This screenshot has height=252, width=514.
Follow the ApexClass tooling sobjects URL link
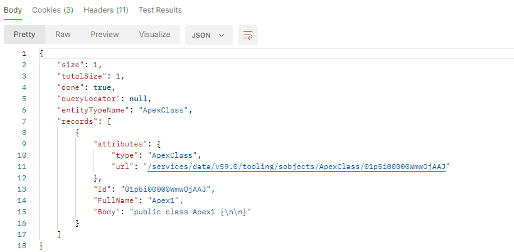[x=296, y=167]
